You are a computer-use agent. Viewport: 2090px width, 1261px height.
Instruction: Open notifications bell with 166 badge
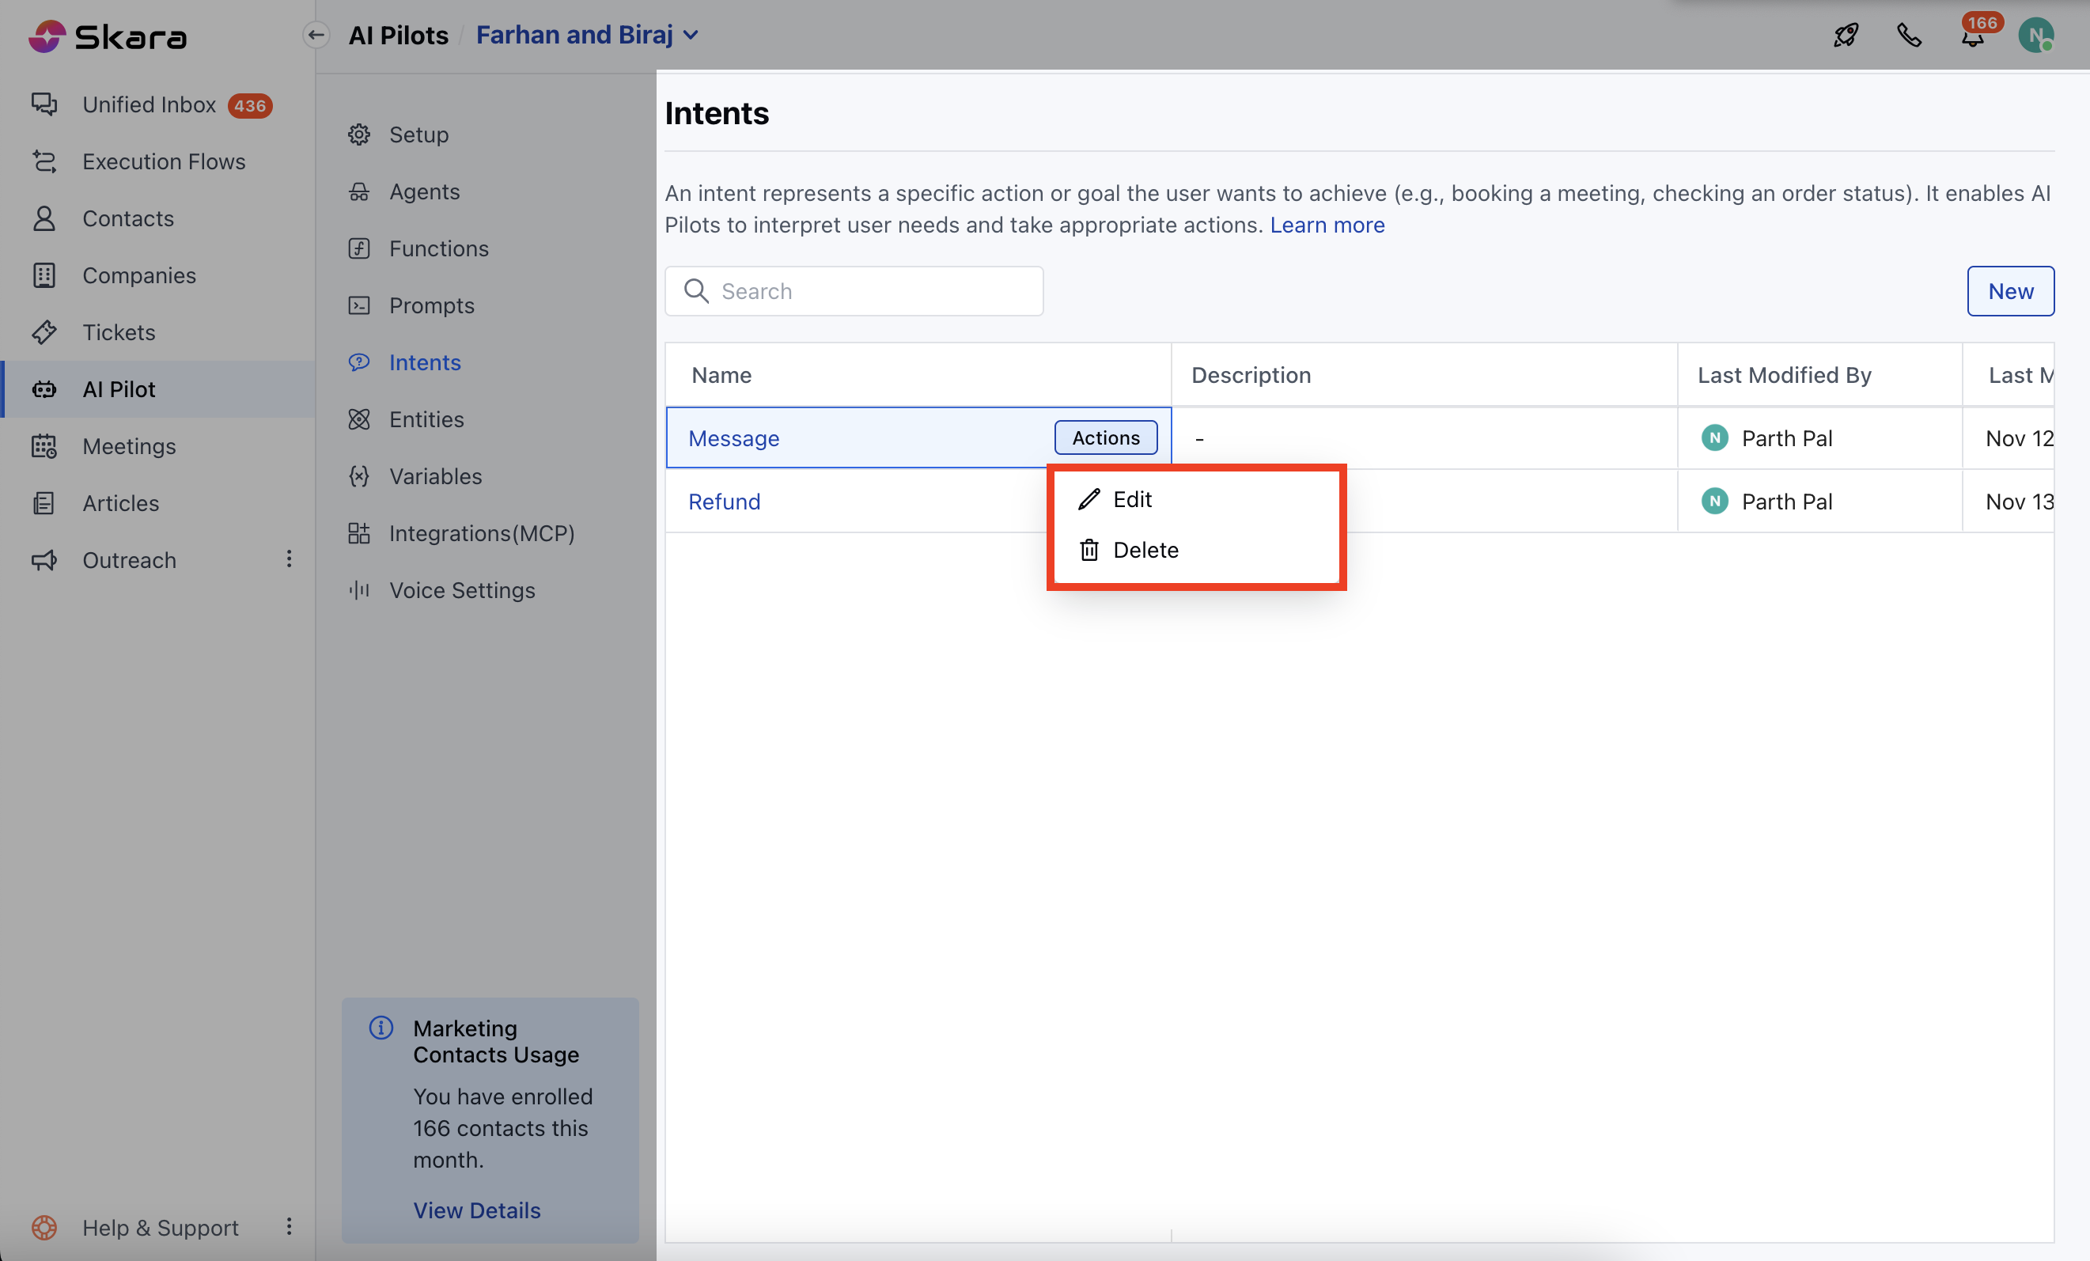[x=1973, y=36]
